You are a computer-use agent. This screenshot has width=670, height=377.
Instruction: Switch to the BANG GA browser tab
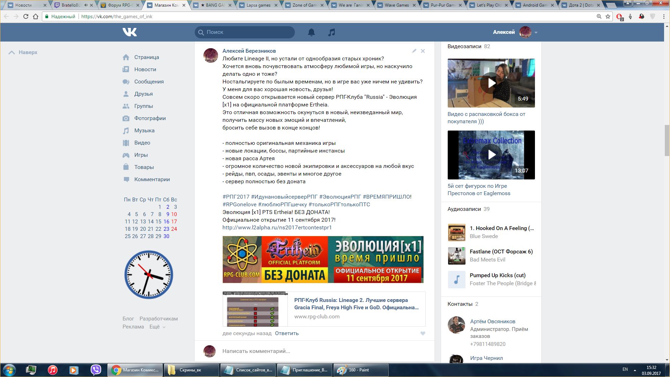[x=213, y=5]
